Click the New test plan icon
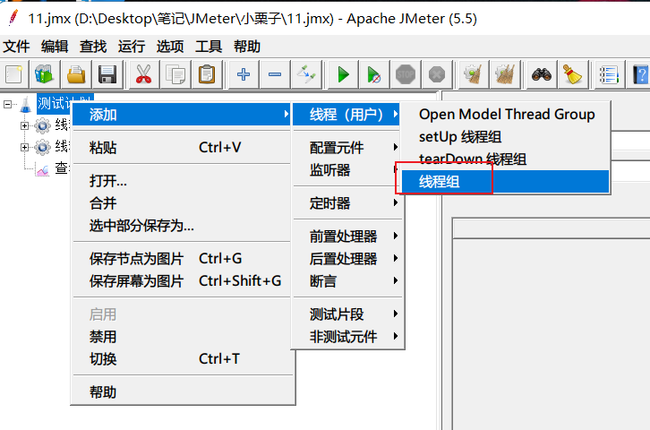The image size is (650, 430). 13,74
